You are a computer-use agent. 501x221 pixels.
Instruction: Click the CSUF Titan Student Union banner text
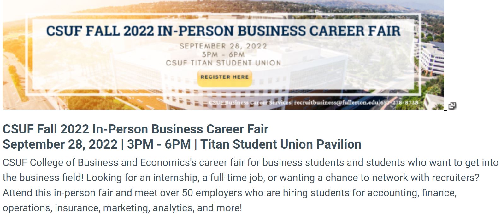pyautogui.click(x=223, y=63)
